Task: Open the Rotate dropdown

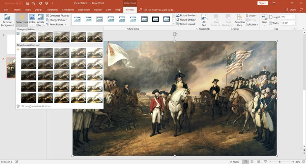Action: click(252, 24)
